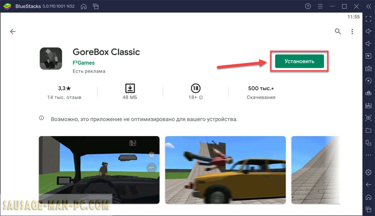
Task: Take a screenshot using the sidebar camera
Action: 368,118
